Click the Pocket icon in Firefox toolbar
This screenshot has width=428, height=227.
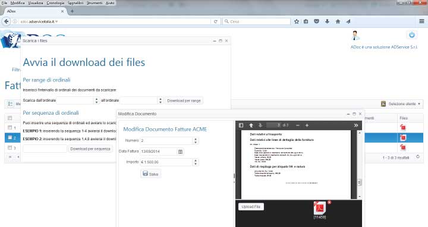coord(316,21)
